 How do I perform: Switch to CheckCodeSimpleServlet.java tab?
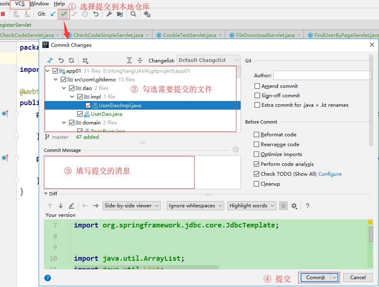coord(108,35)
